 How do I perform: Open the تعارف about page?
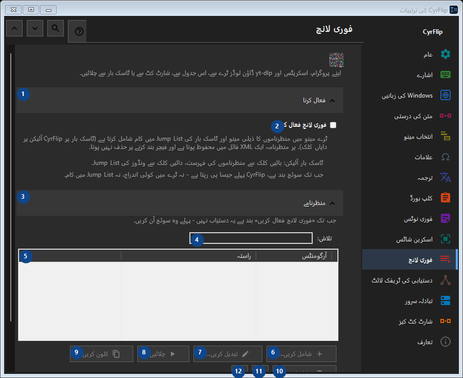tap(410, 342)
